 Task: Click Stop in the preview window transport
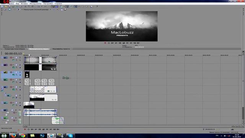click(x=124, y=43)
